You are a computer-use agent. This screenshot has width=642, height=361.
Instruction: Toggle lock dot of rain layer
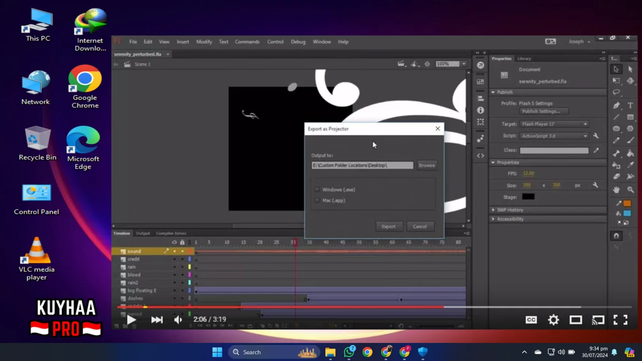[182, 267]
